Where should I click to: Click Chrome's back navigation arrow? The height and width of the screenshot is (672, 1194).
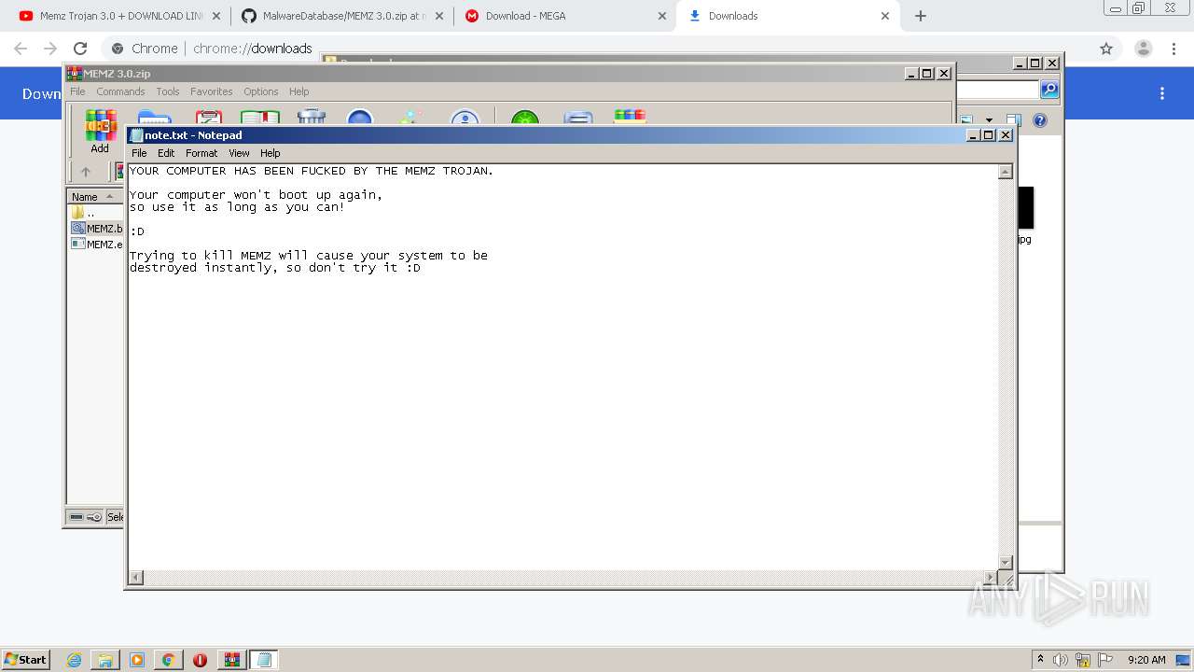click(21, 49)
